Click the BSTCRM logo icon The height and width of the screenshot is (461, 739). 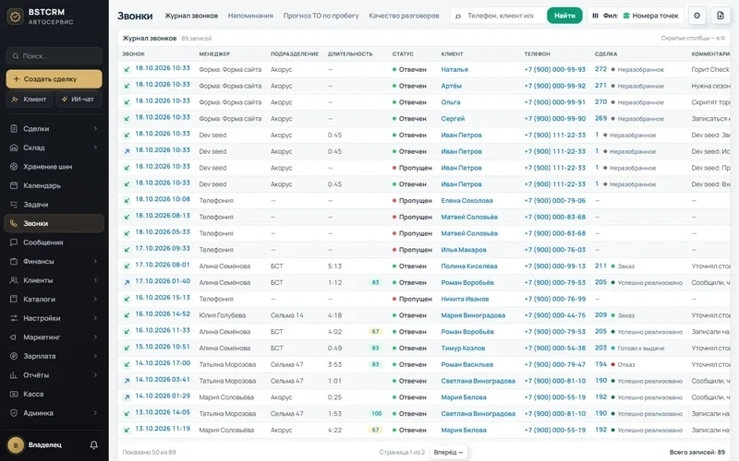[16, 17]
